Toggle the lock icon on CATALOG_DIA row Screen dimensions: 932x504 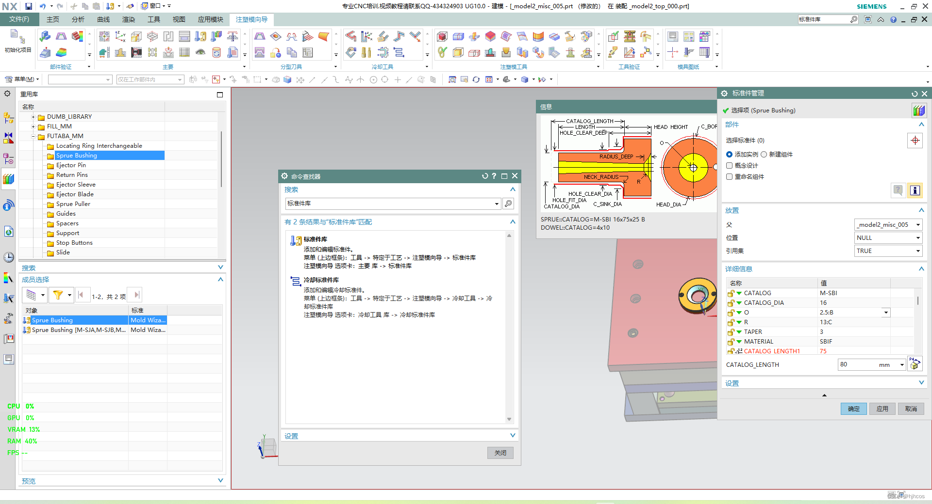pyautogui.click(x=731, y=303)
